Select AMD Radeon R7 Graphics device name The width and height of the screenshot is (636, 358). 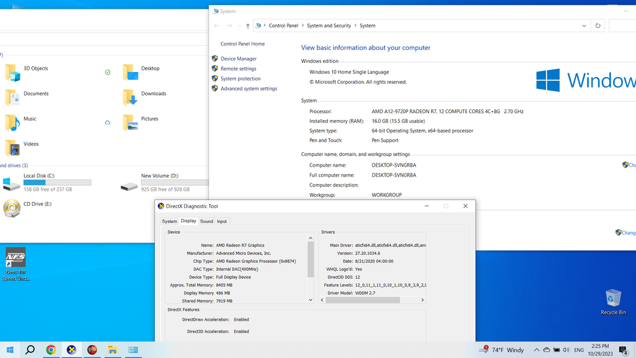240,245
